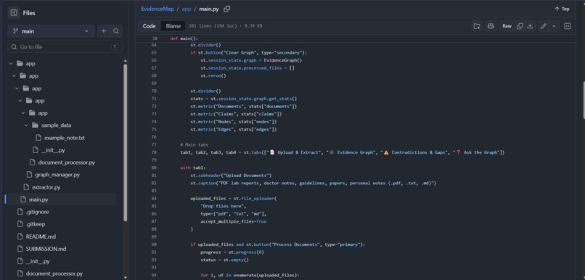Viewport: 585px width, 280px height.
Task: Click '# Main tabs' comment text
Action: pos(194,144)
